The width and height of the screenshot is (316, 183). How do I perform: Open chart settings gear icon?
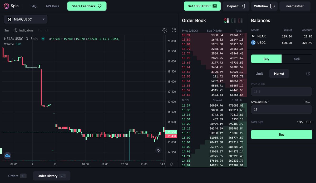pos(165,30)
